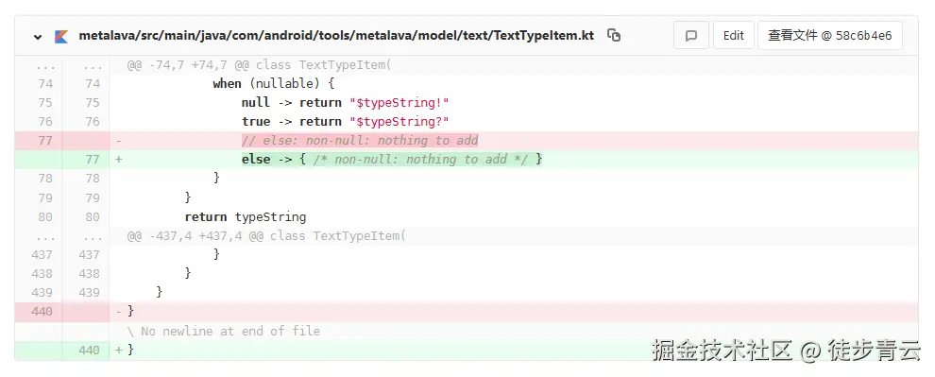The height and width of the screenshot is (377, 935).
Task: Click new line number 80
Action: 93,216
